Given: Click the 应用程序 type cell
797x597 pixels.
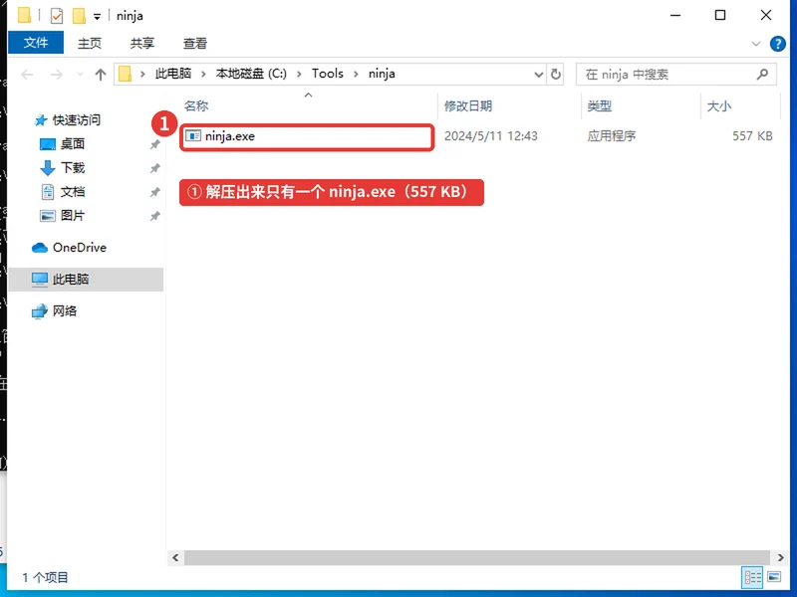Looking at the screenshot, I should point(612,136).
